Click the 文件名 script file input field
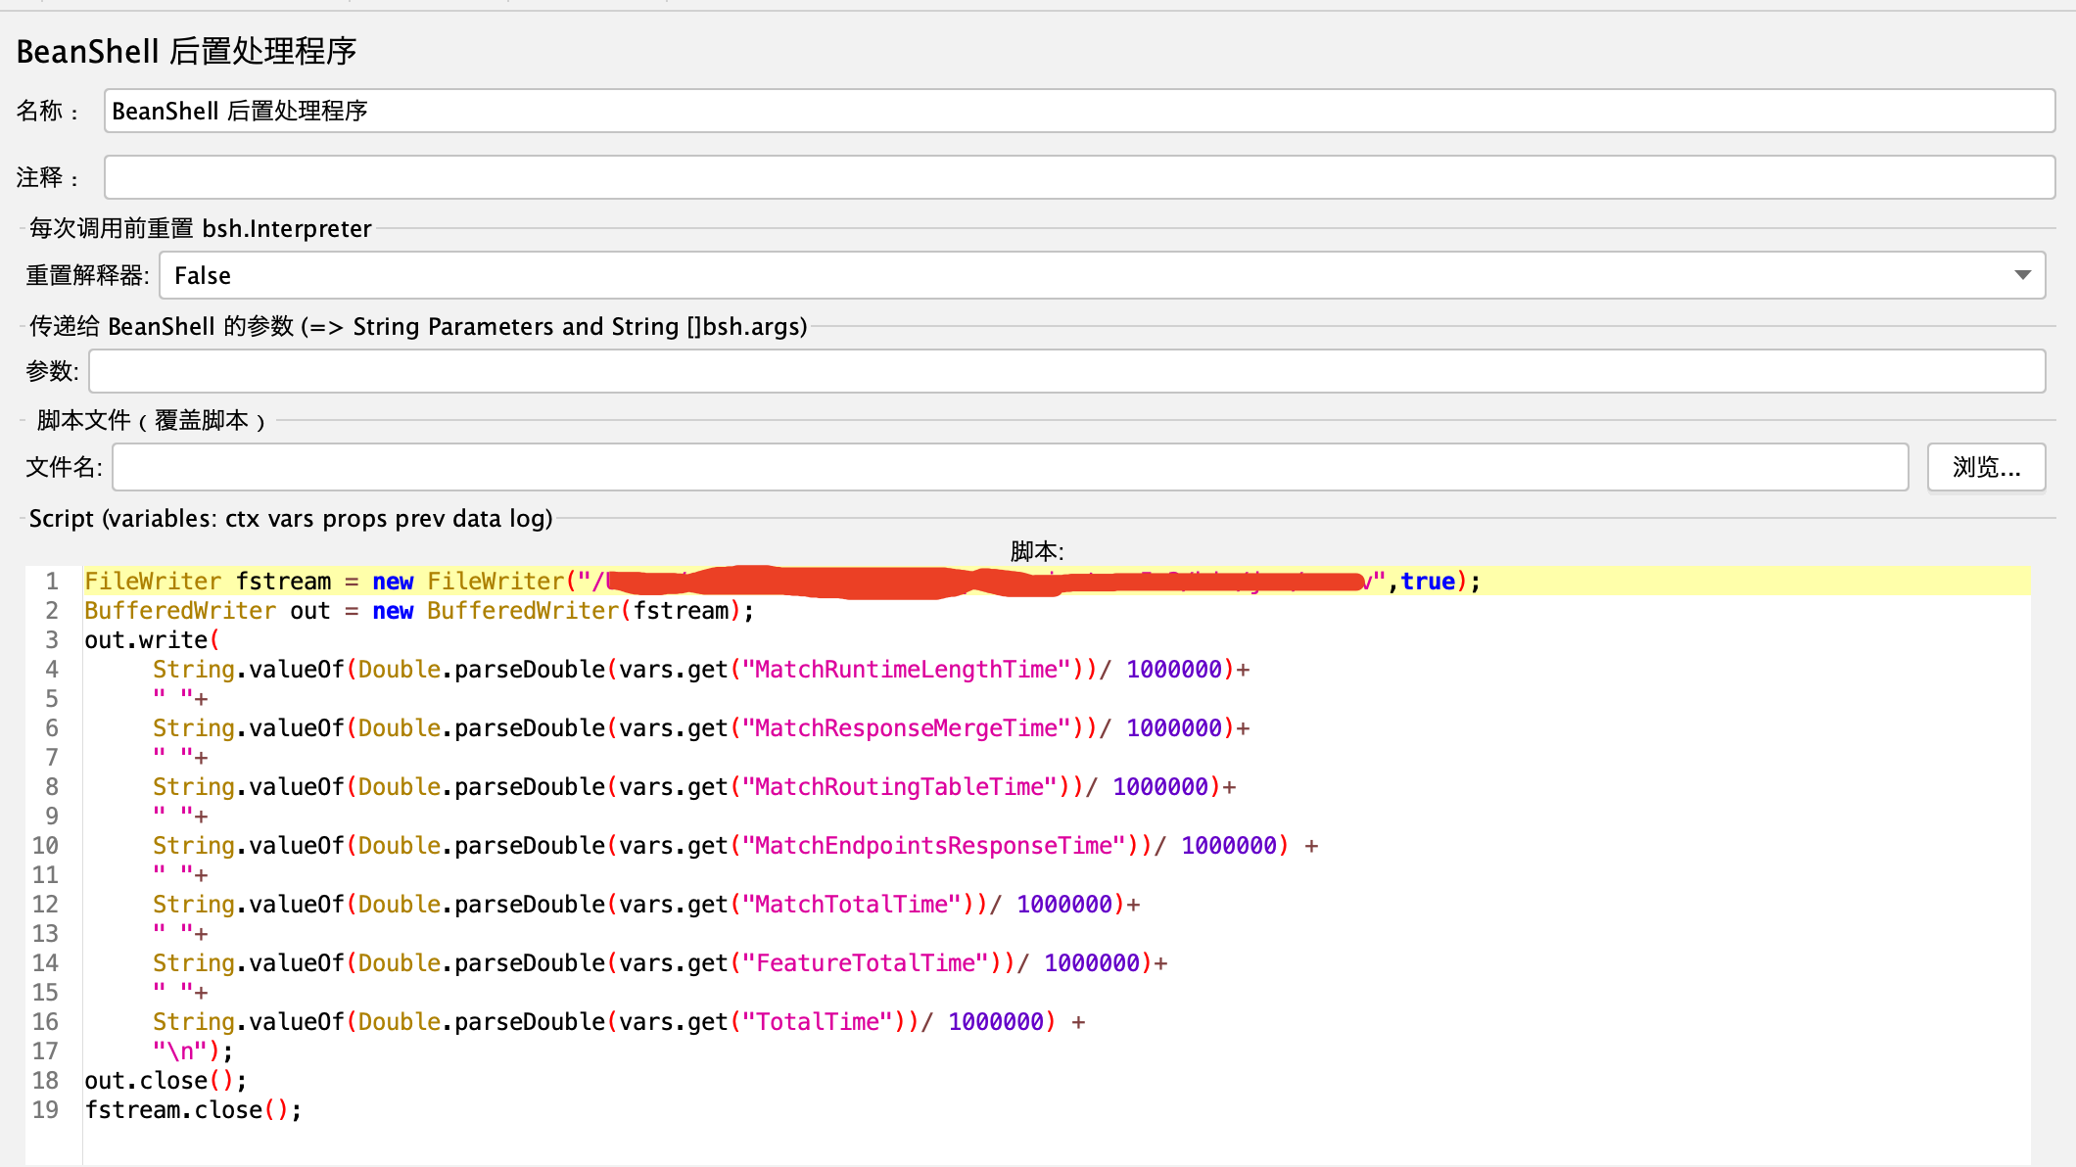This screenshot has height=1167, width=2076. coord(1009,467)
